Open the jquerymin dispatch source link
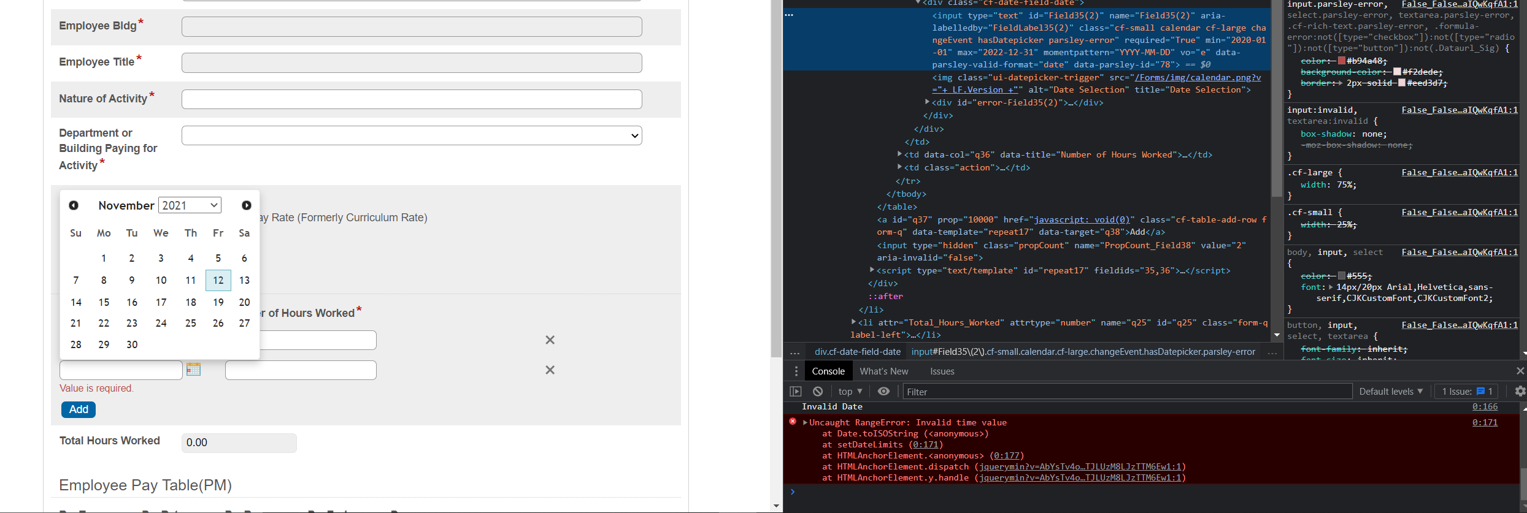Screen dimensions: 1527x513 click(x=1081, y=466)
